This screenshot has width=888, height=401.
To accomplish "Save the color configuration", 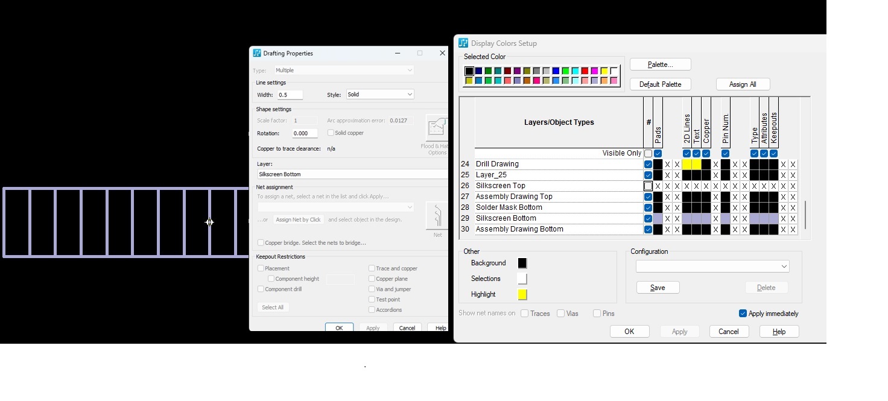I will (x=658, y=288).
